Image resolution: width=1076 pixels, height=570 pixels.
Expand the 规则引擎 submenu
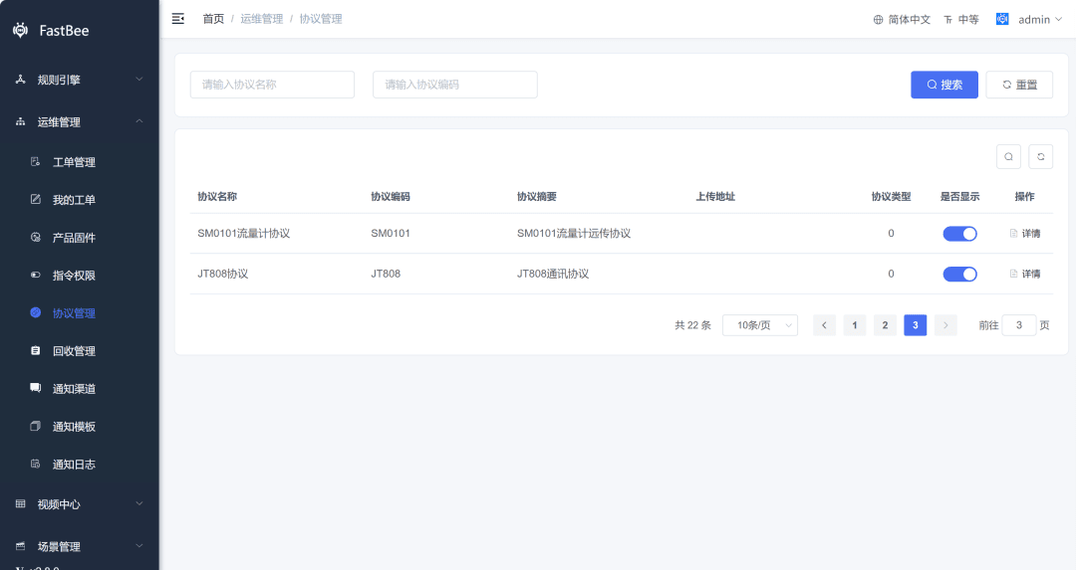click(139, 79)
